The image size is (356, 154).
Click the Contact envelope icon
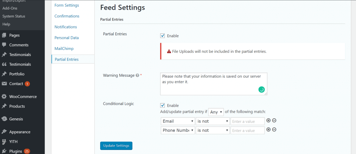(x=4, y=84)
